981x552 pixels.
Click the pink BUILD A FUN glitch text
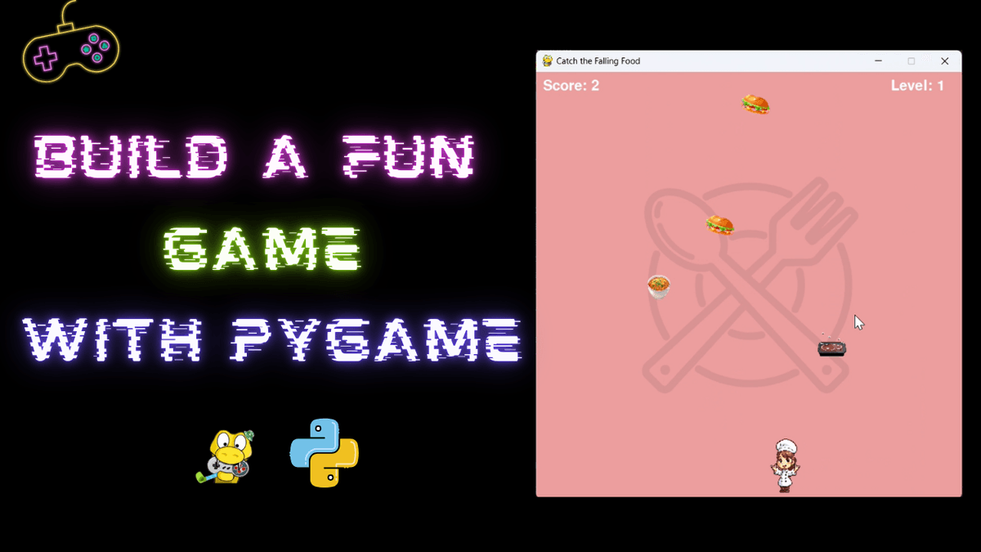[x=253, y=158]
